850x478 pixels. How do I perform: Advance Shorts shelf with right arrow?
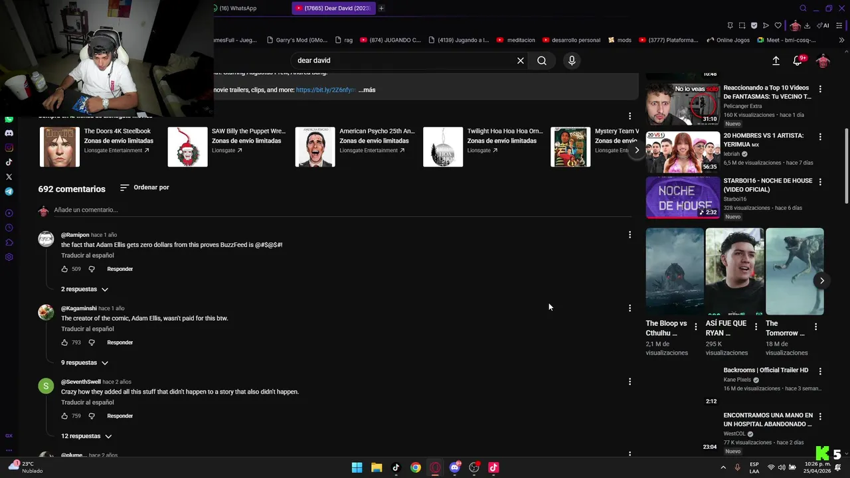(821, 280)
